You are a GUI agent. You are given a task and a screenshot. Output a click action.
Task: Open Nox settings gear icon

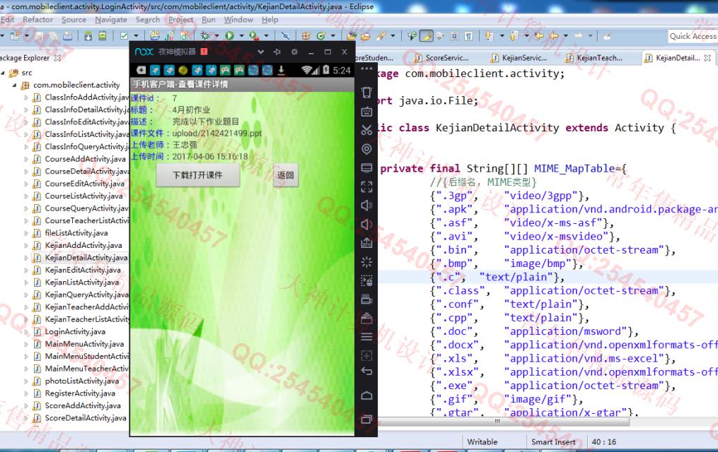[x=294, y=52]
